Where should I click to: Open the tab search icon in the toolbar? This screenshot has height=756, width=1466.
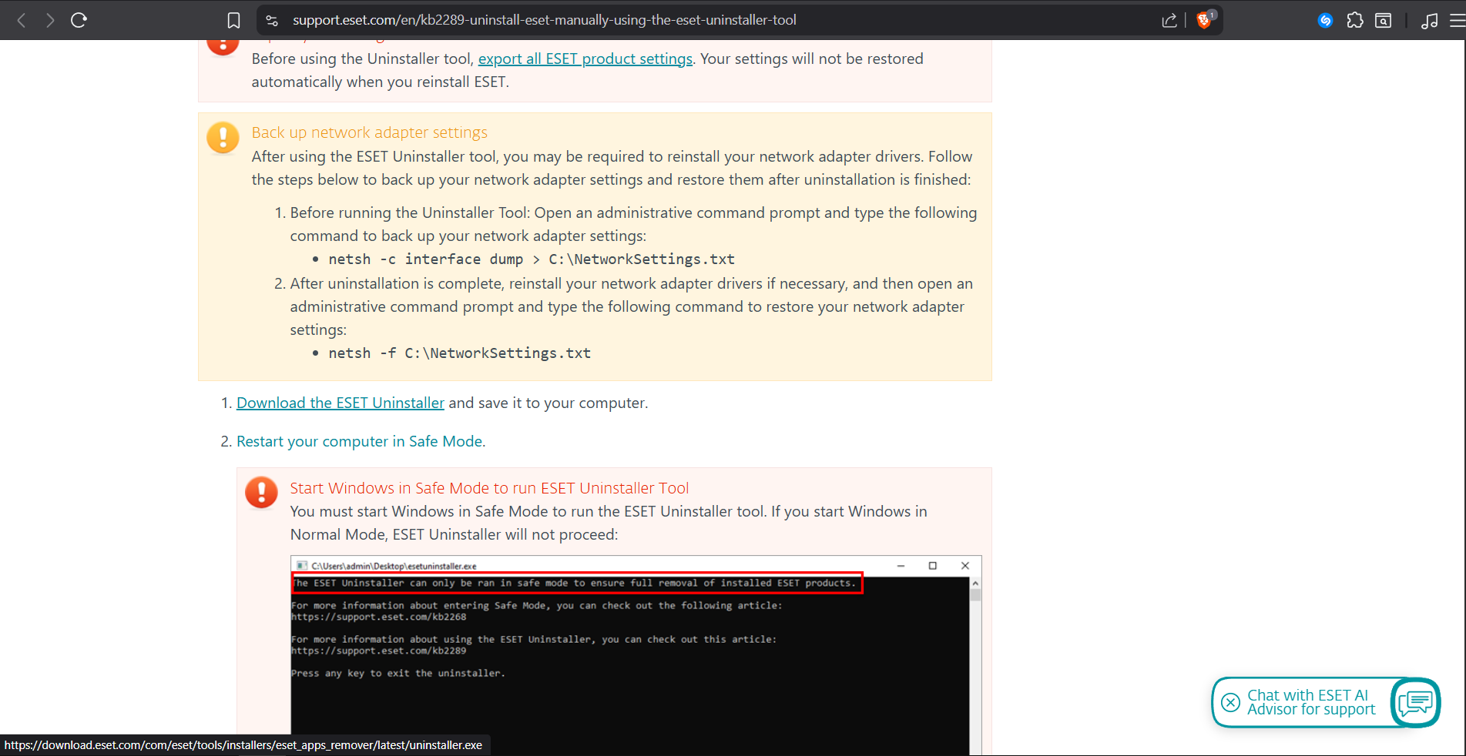pos(1384,21)
